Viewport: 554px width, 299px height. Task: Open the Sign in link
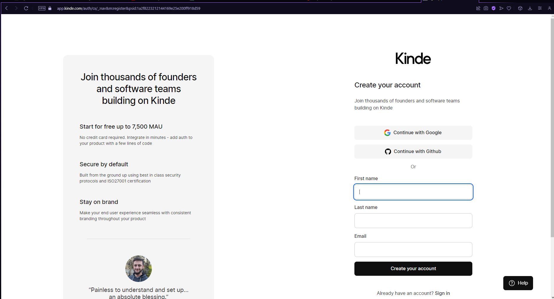[x=442, y=293]
